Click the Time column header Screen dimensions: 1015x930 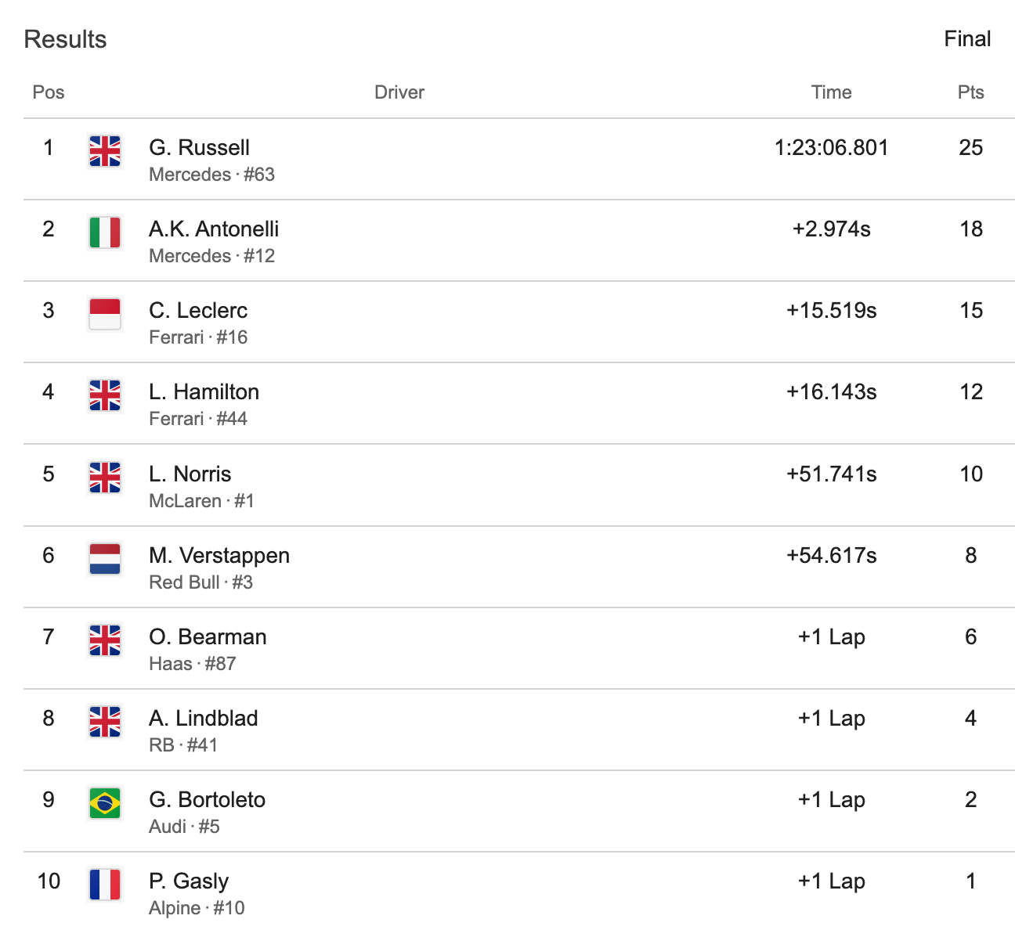pos(831,92)
